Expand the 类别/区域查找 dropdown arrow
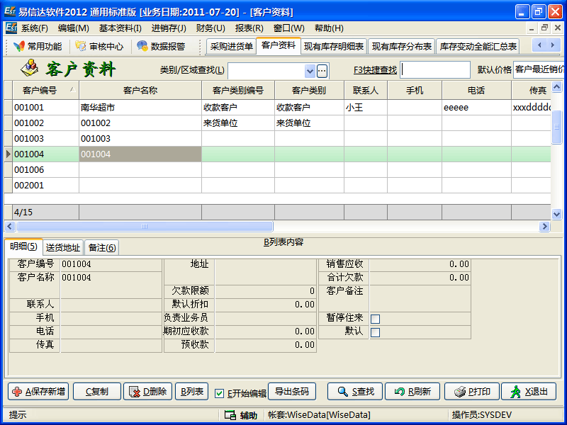The width and height of the screenshot is (567, 425). point(310,70)
